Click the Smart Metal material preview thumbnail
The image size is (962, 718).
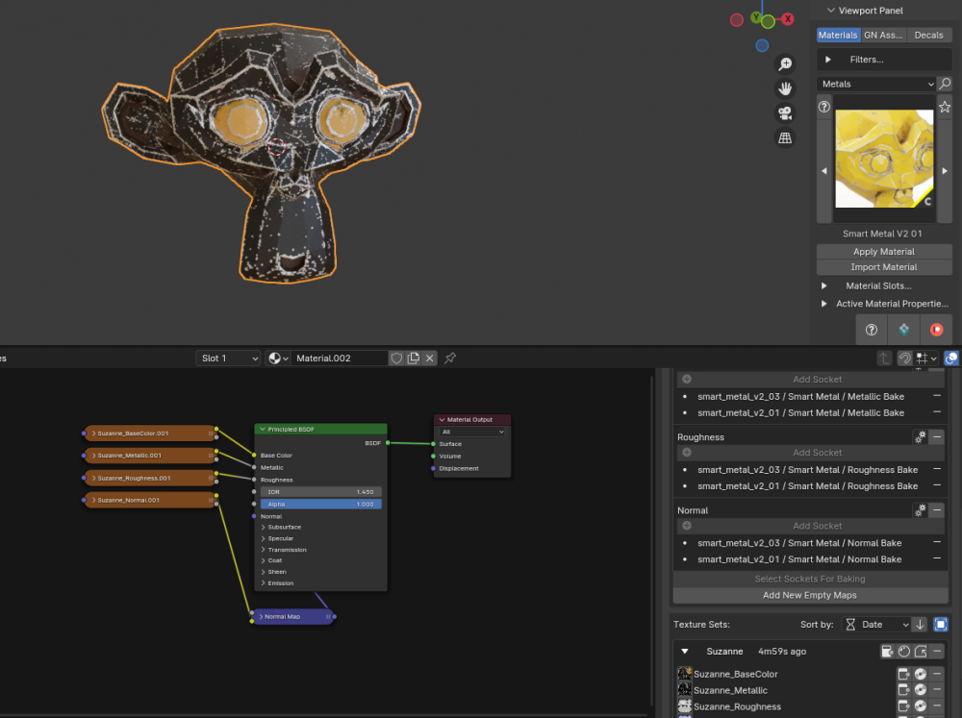(883, 160)
